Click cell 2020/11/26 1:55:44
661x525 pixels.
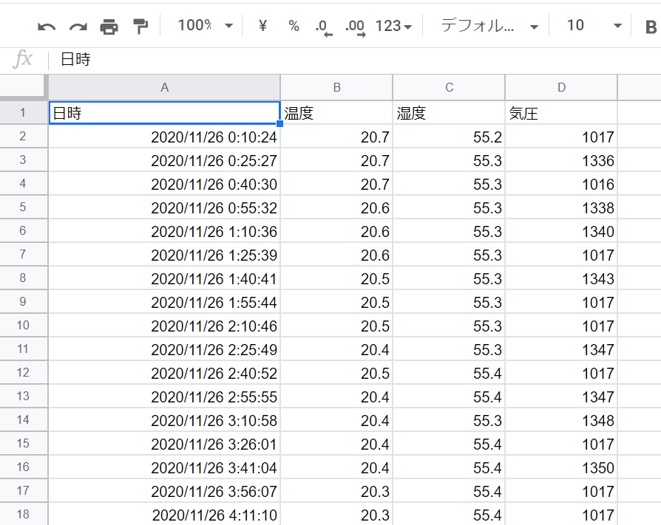point(164,302)
